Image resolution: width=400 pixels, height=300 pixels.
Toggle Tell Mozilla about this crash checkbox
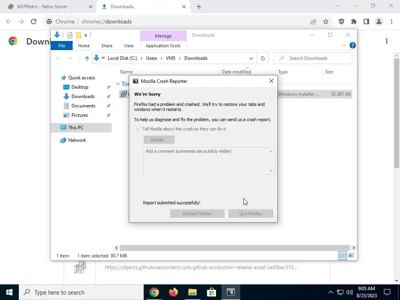[139, 129]
